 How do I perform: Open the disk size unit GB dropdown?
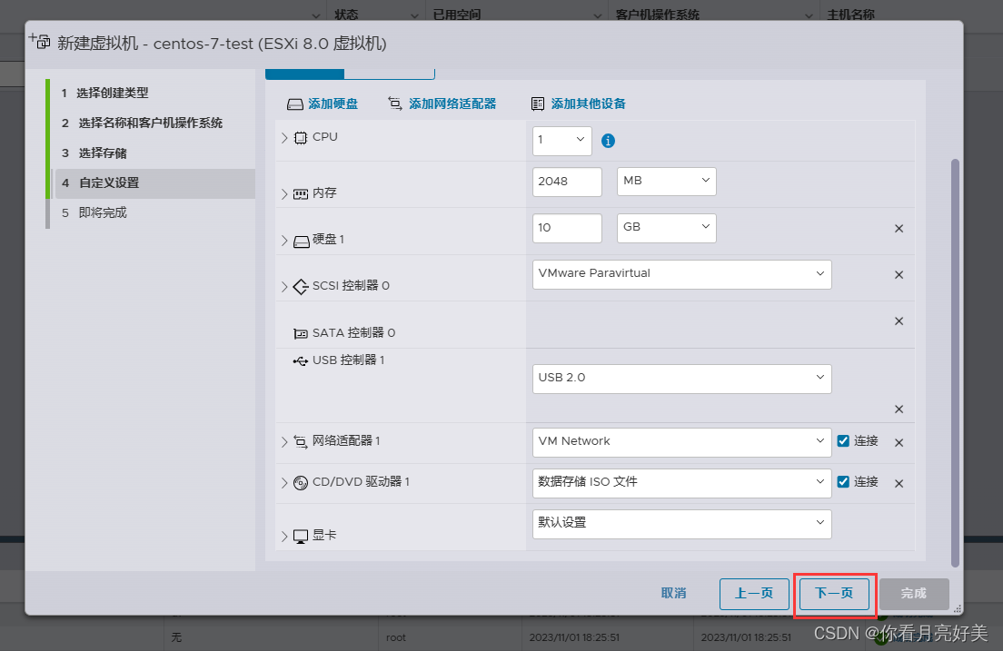click(667, 228)
